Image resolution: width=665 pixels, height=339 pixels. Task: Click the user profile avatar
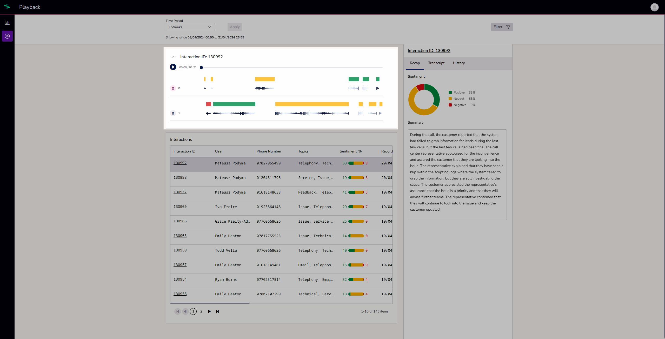tap(654, 7)
